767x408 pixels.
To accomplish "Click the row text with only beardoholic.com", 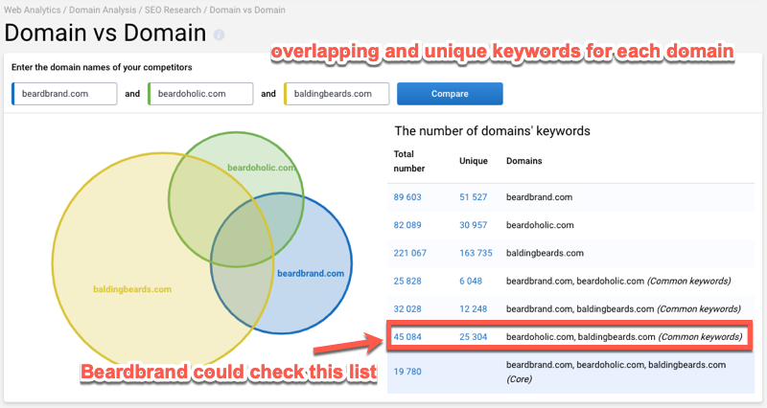I will point(540,225).
